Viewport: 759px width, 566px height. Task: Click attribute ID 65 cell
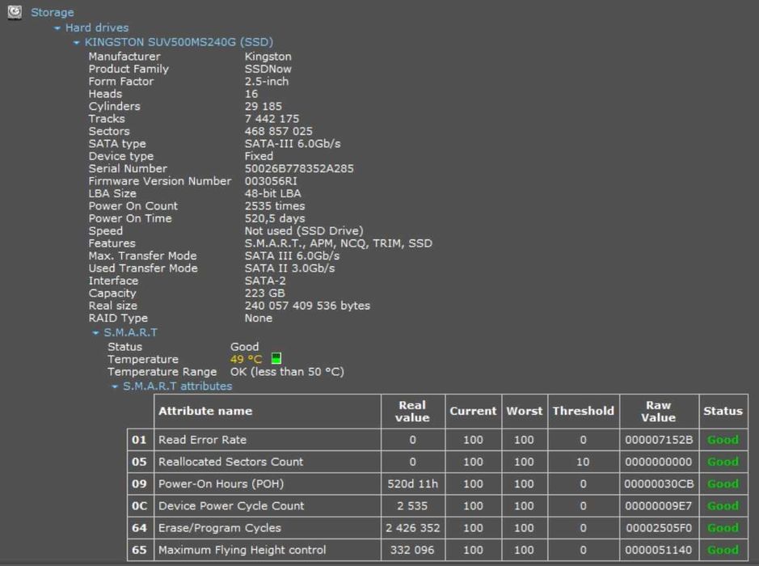(x=139, y=550)
